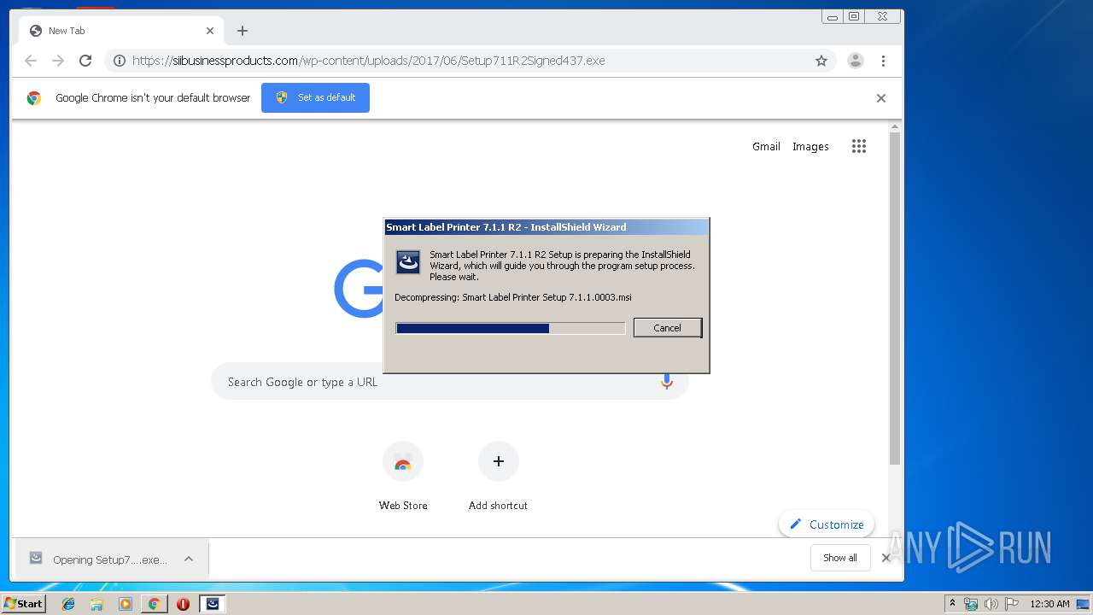This screenshot has width=1093, height=615.
Task: Open the volume tray icon
Action: click(991, 604)
